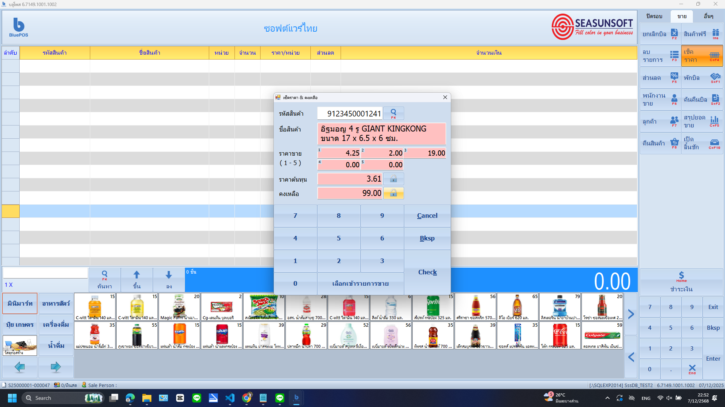This screenshot has height=407, width=725.
Task: Mute the speaker in the system tray
Action: tap(669, 398)
